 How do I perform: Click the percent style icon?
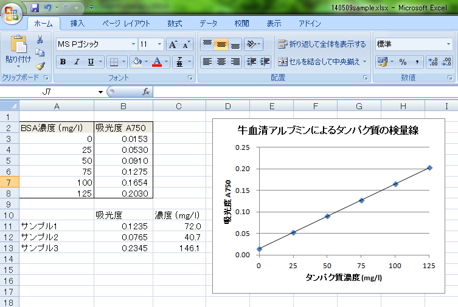(x=402, y=62)
